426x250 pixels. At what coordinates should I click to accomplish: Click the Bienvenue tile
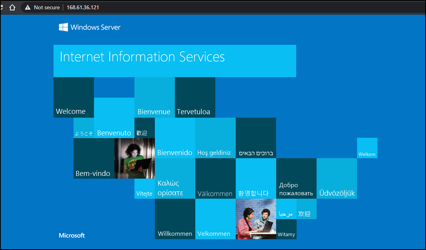154,97
